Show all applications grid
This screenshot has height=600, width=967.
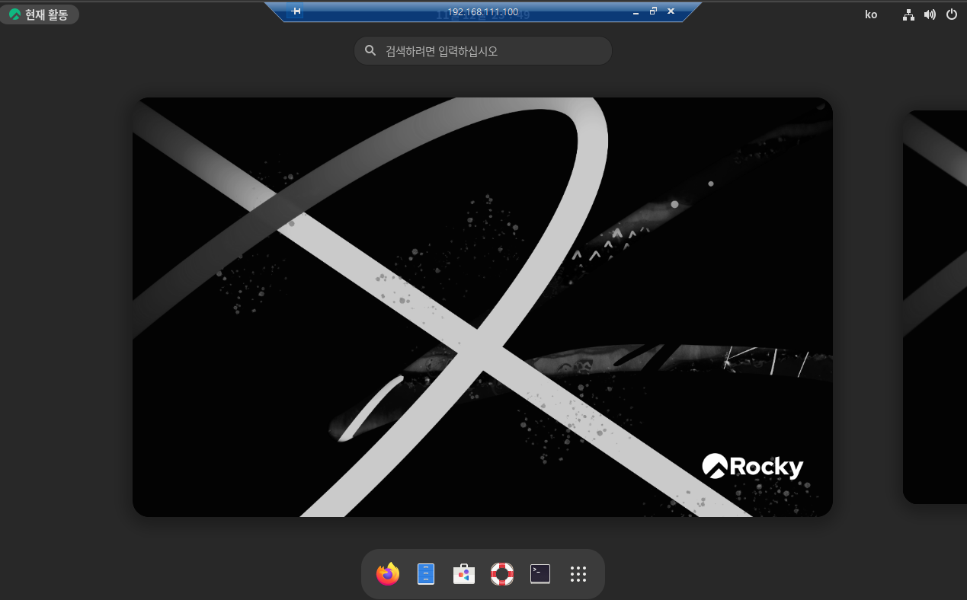point(578,574)
